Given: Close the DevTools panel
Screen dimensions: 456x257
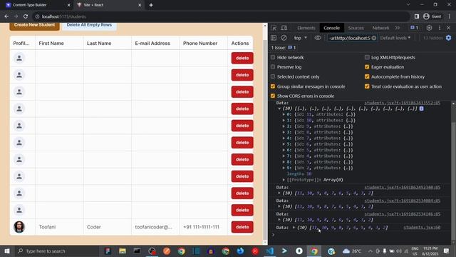Looking at the screenshot, I should pyautogui.click(x=448, y=28).
